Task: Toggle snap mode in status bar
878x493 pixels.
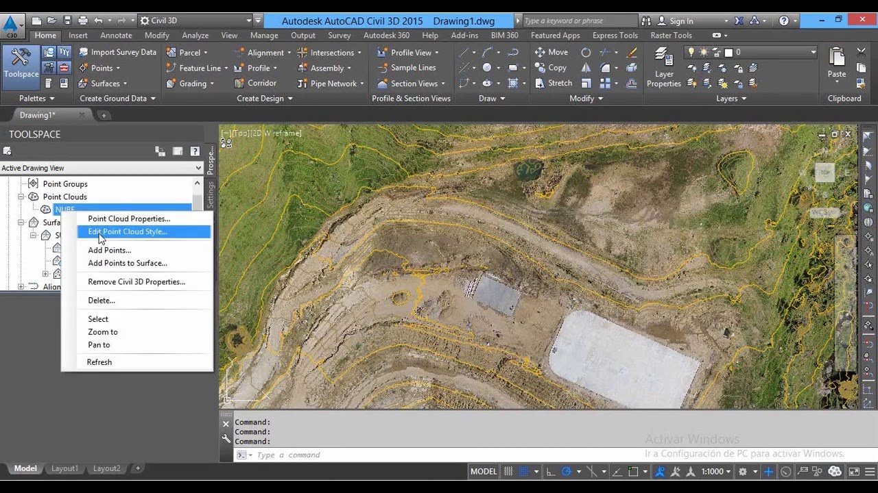Action: click(524, 471)
